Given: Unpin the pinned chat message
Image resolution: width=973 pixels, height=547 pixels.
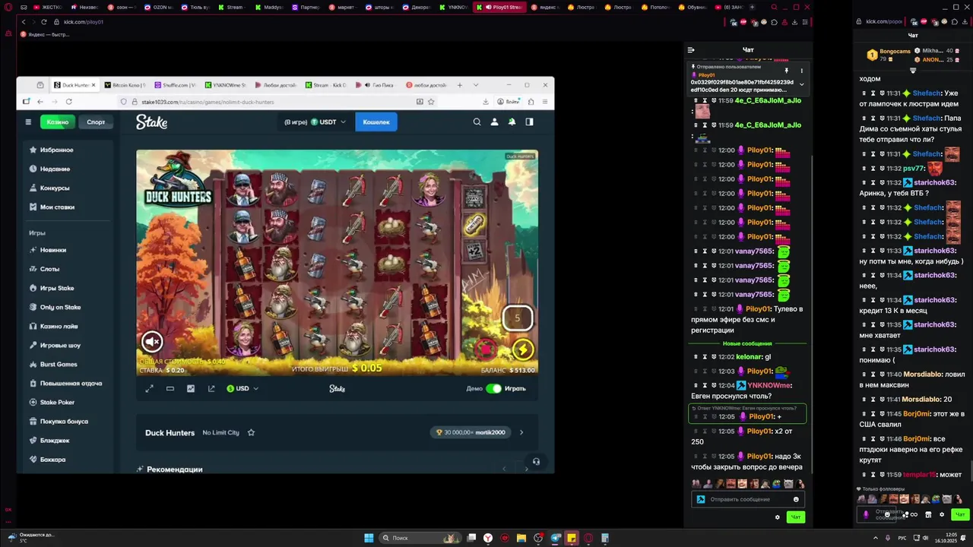Looking at the screenshot, I should (x=787, y=71).
